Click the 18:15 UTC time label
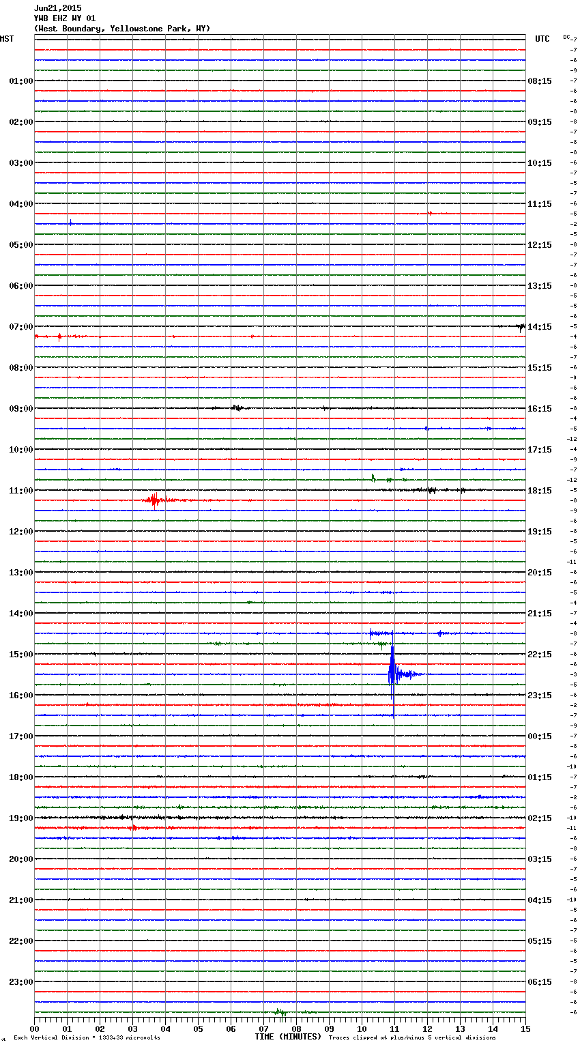Viewport: 580px width, 1047px height. pos(540,491)
